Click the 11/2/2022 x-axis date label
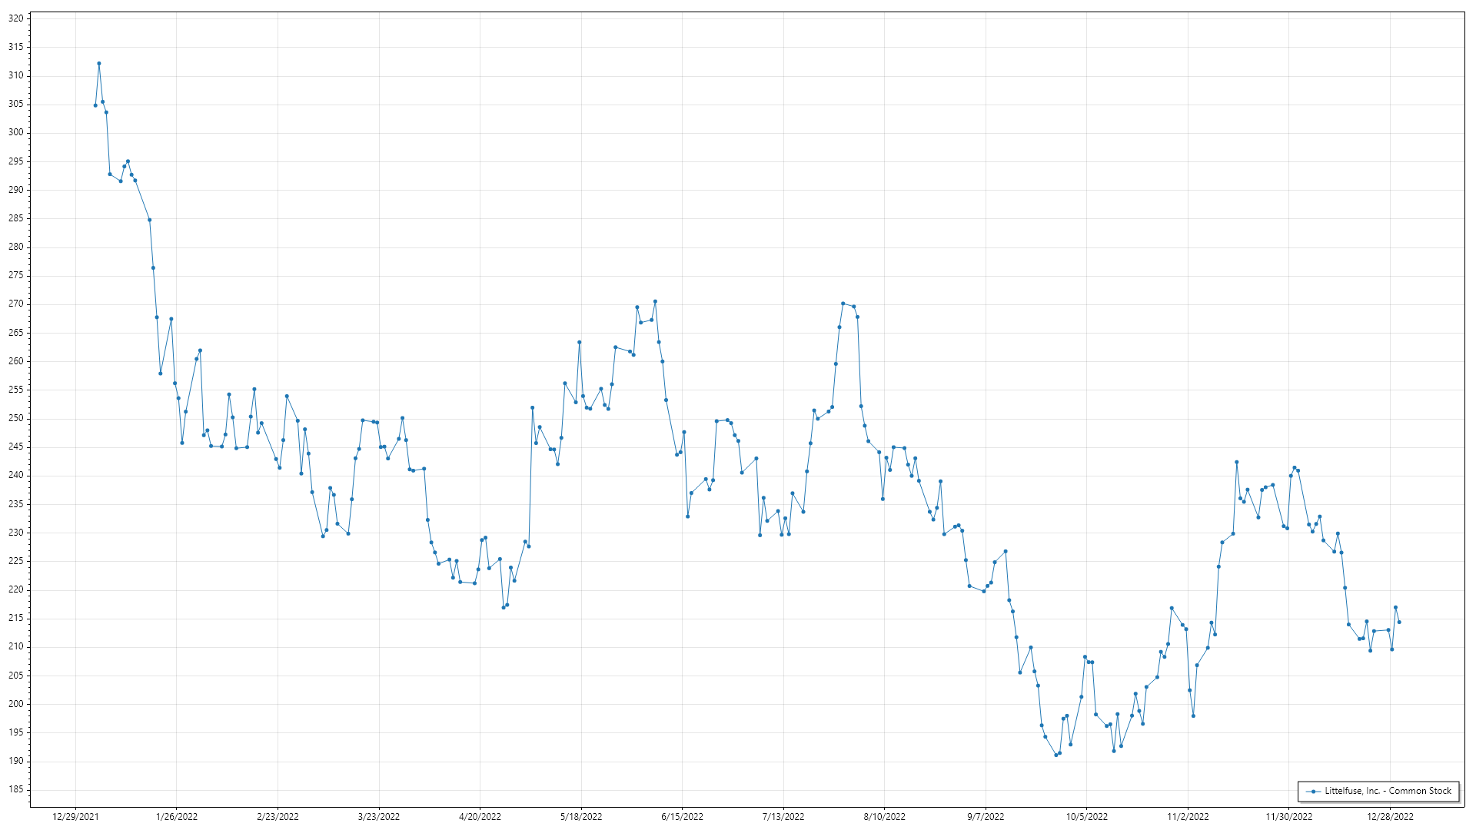The width and height of the screenshot is (1476, 830). coord(1188,816)
